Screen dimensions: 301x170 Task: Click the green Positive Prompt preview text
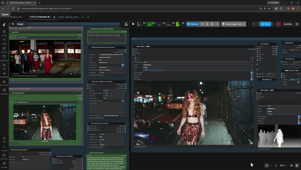[107, 163]
